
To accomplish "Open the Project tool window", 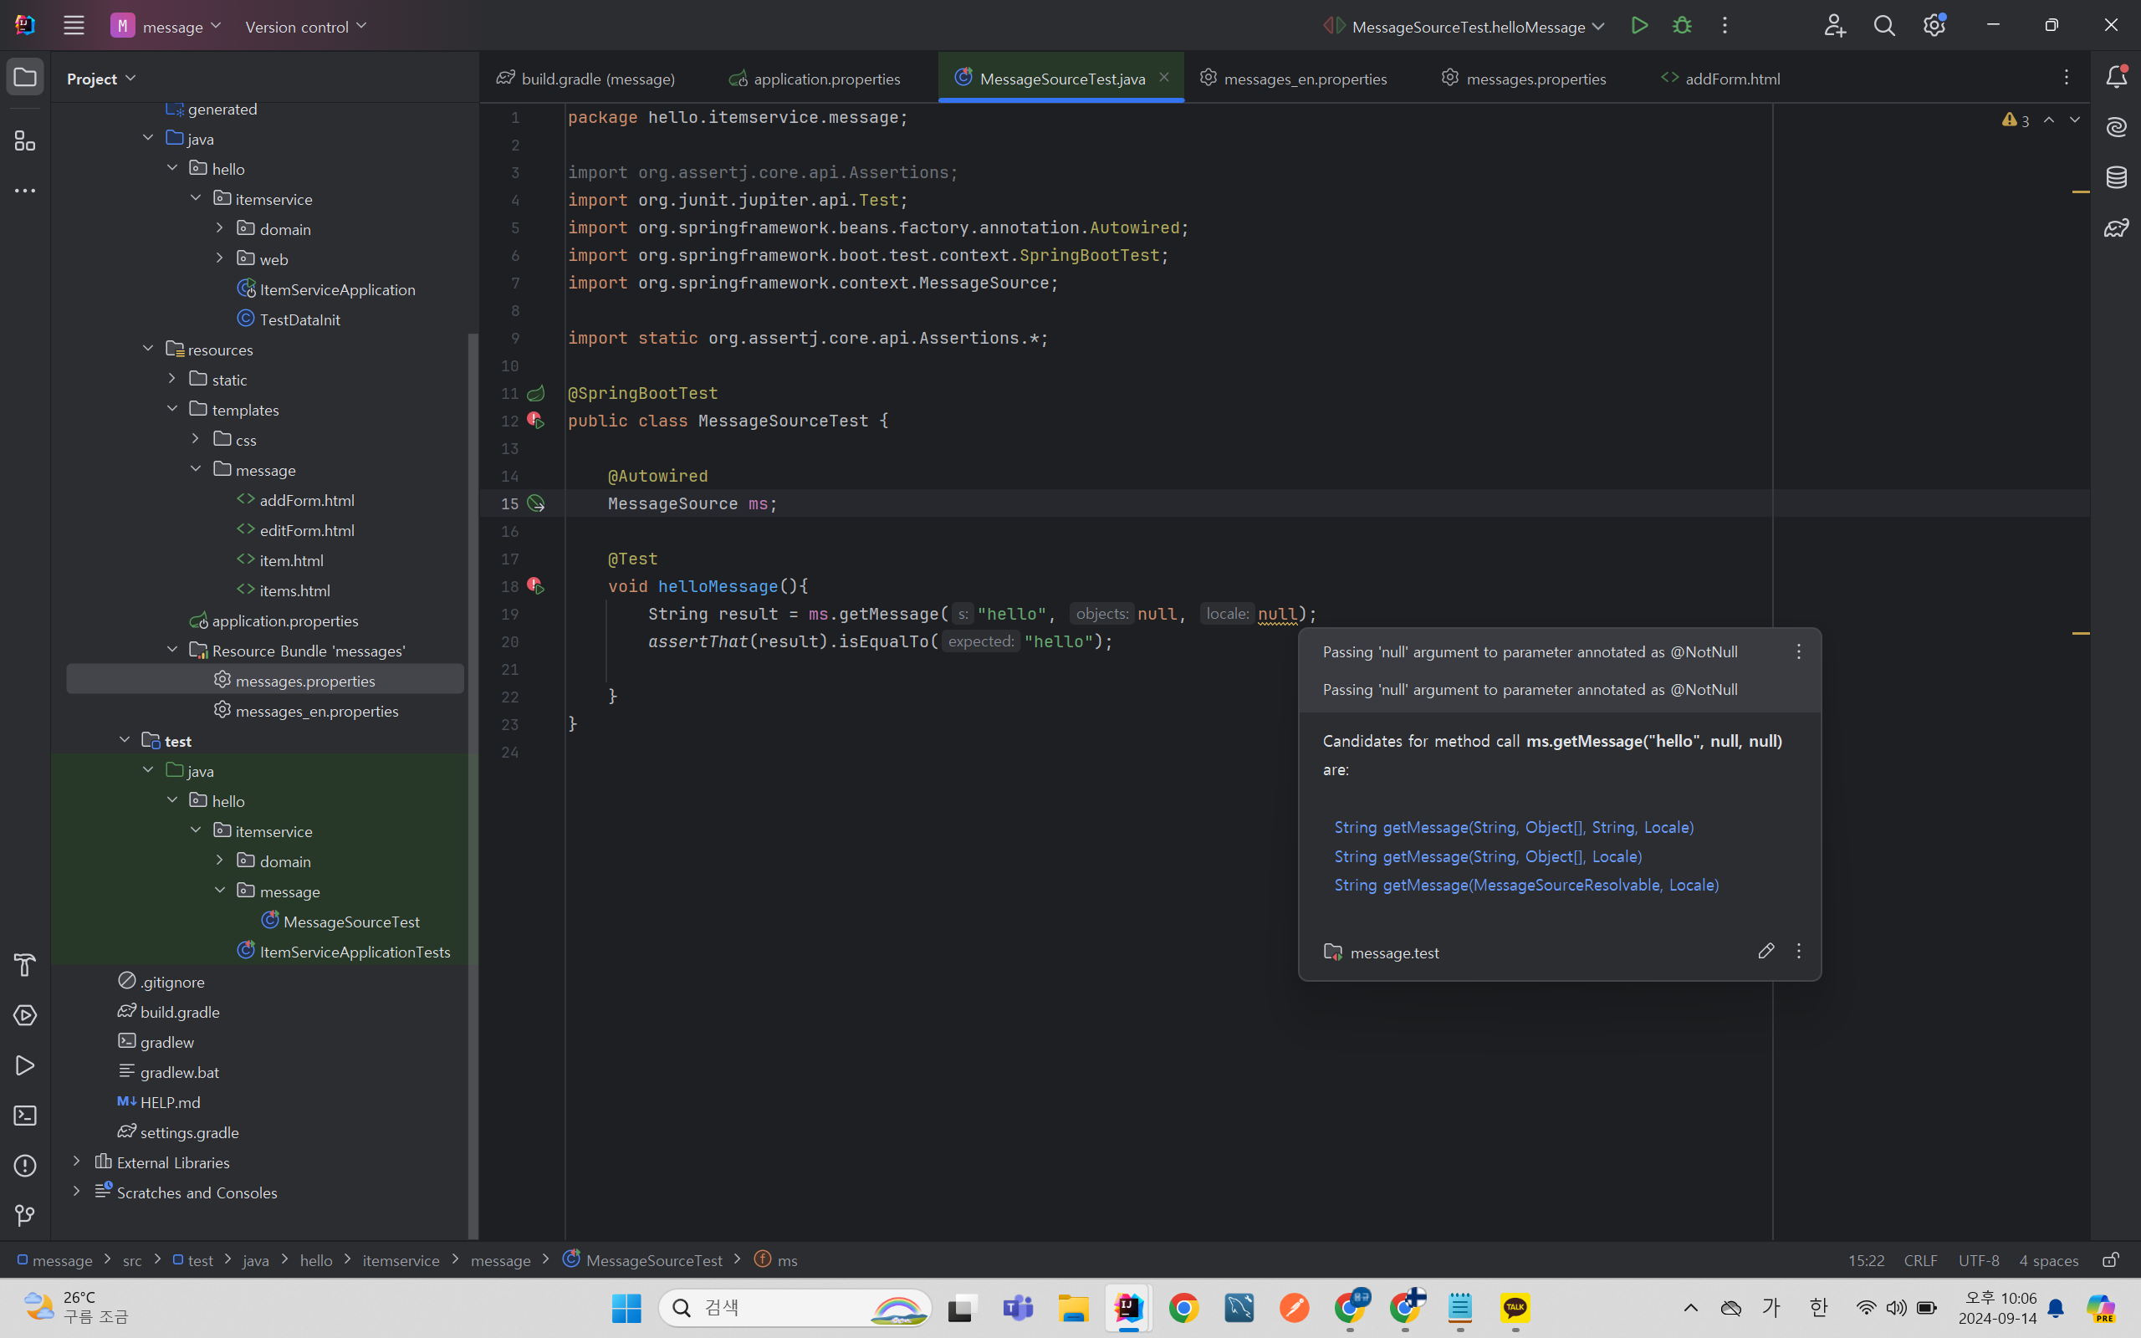I will point(25,78).
